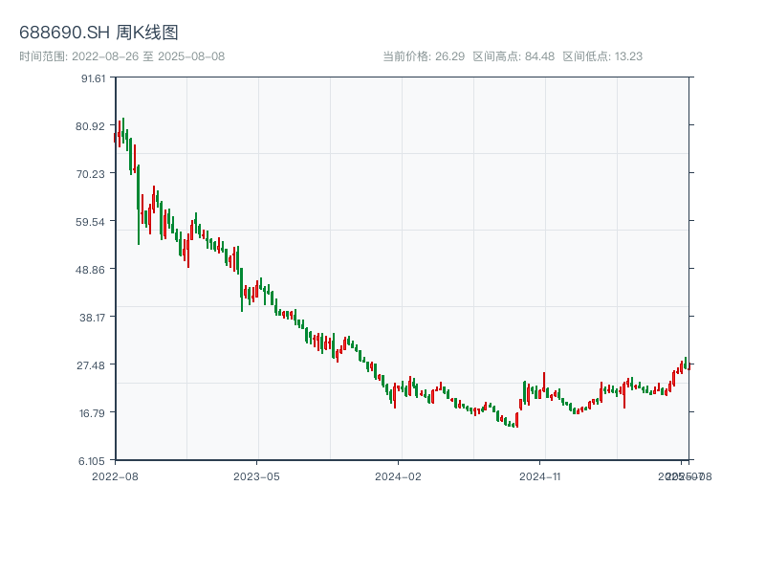765x574 pixels.
Task: Select the 6.105 bottom y-axis label
Action: coord(93,460)
